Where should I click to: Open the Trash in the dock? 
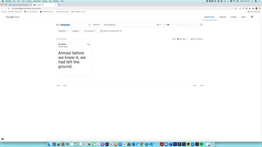[x=212, y=144]
